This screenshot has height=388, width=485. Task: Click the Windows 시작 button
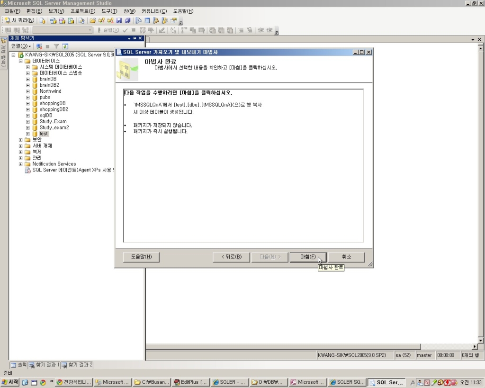pyautogui.click(x=10, y=382)
